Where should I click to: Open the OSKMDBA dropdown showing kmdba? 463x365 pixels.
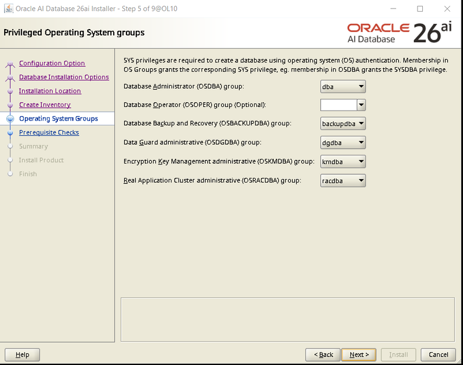coord(343,161)
